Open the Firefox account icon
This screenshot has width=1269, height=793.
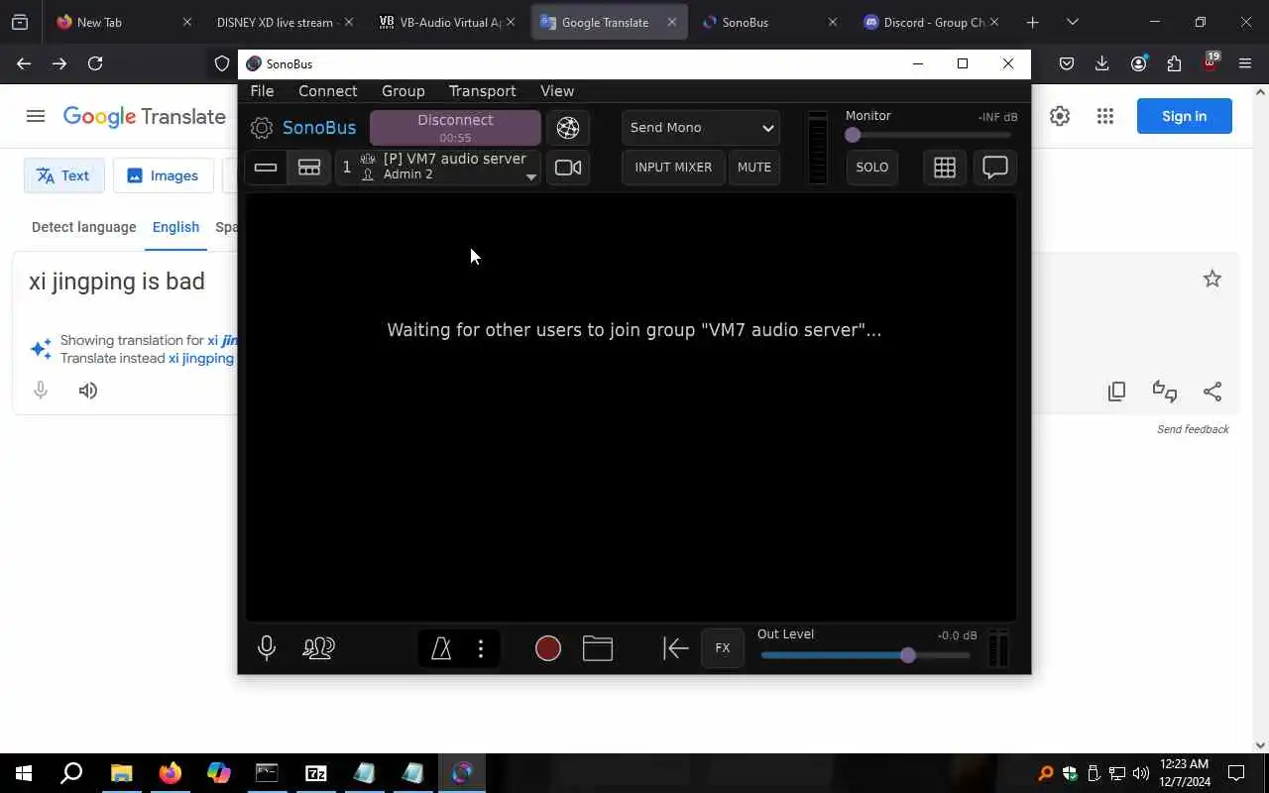pyautogui.click(x=1138, y=63)
